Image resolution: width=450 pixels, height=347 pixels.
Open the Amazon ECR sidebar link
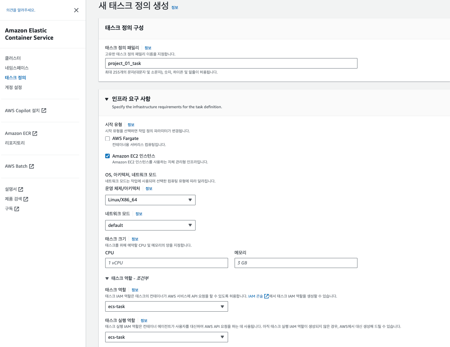pos(18,133)
